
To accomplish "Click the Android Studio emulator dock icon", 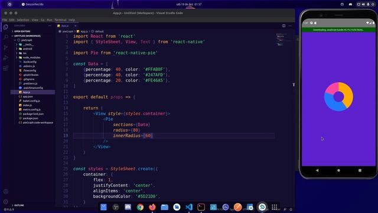I will (262, 207).
